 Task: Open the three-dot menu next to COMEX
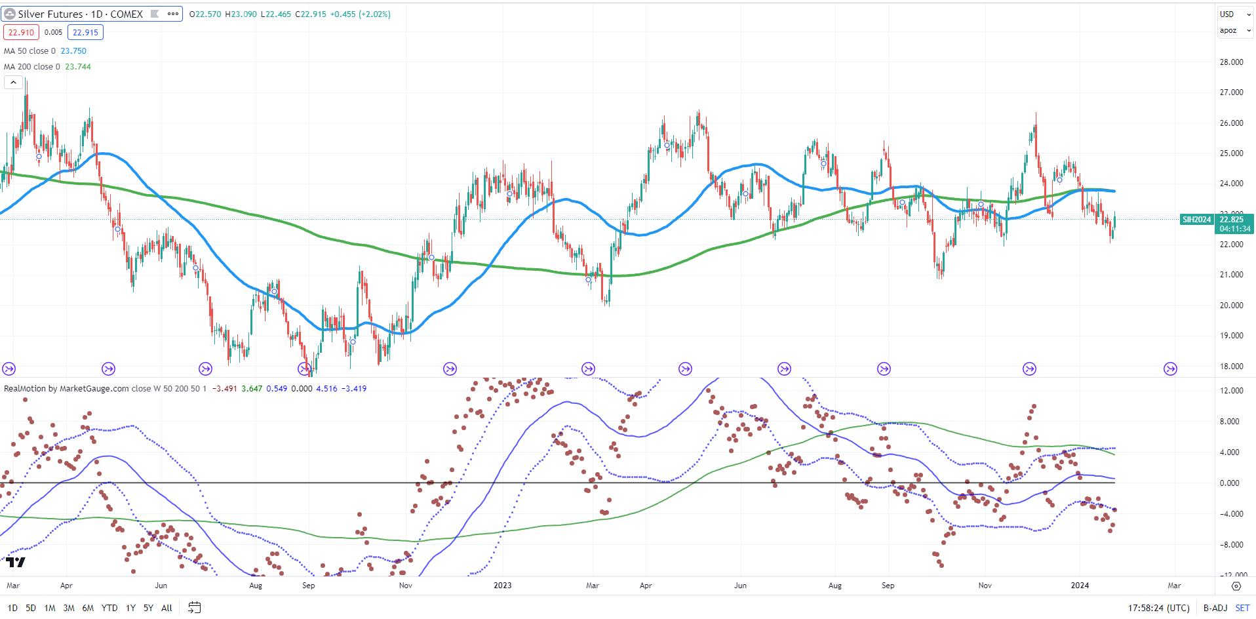click(x=173, y=14)
